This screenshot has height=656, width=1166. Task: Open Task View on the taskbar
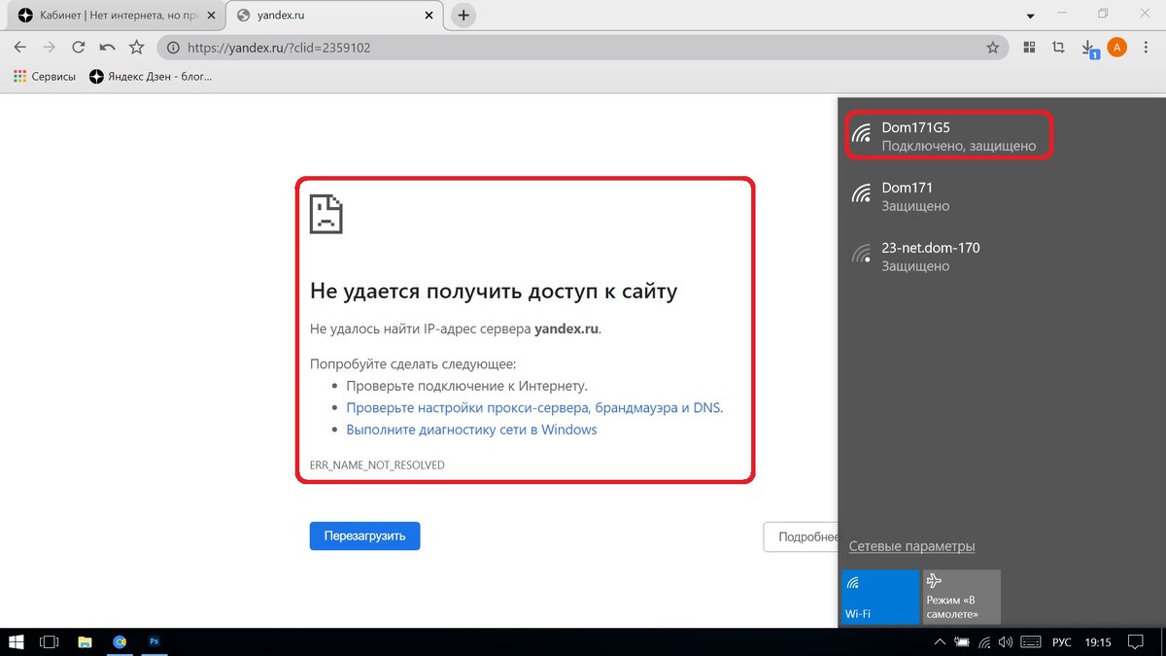coord(50,641)
